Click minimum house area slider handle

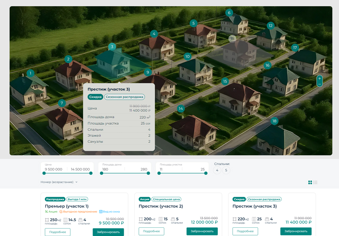[x=102, y=173]
